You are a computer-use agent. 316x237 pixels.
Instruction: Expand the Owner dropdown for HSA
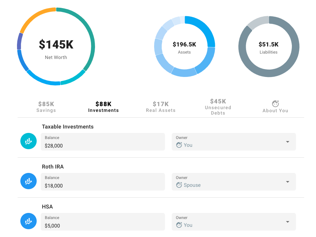coord(287,222)
